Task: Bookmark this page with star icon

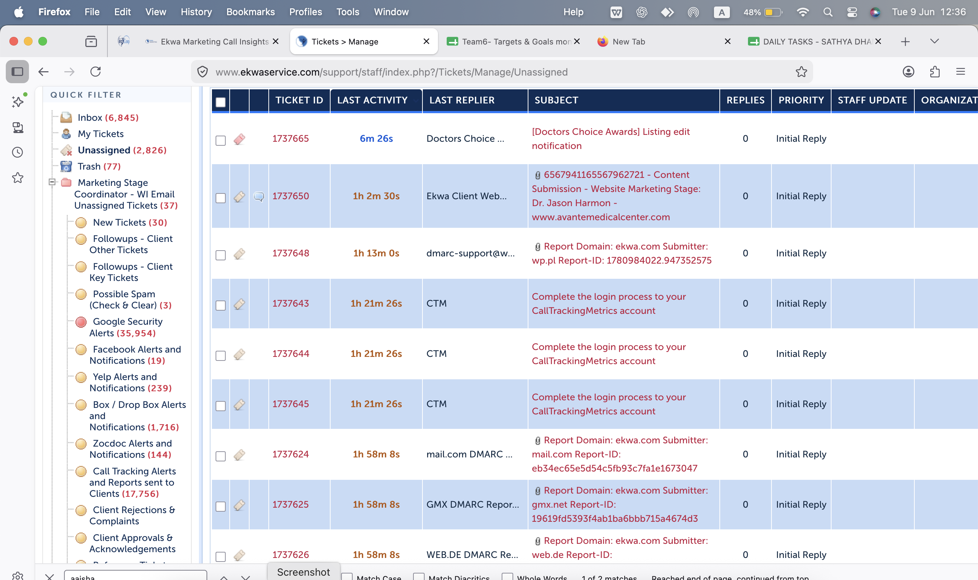Action: 801,72
